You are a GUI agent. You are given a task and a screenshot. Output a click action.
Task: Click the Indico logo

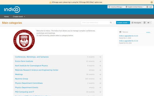[x=12, y=10]
